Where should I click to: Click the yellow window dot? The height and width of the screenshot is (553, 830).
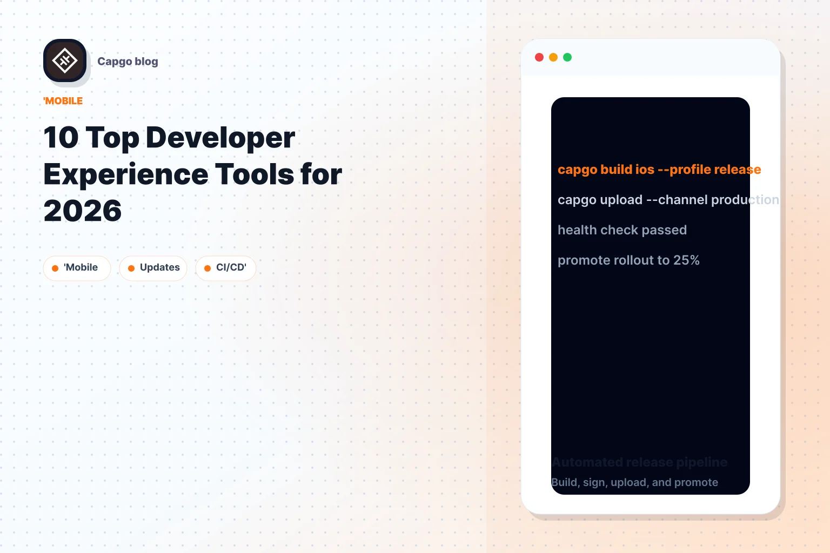coord(553,57)
